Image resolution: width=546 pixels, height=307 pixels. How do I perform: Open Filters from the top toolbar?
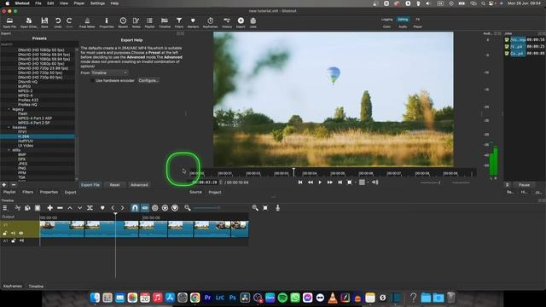tap(179, 23)
